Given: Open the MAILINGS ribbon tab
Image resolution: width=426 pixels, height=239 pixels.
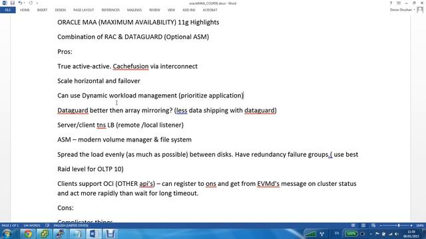Looking at the screenshot, I should pyautogui.click(x=134, y=10).
